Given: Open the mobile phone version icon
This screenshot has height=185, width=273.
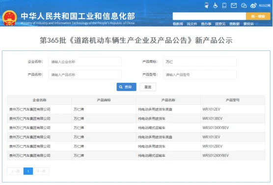Looking at the screenshot, I should [224, 5].
